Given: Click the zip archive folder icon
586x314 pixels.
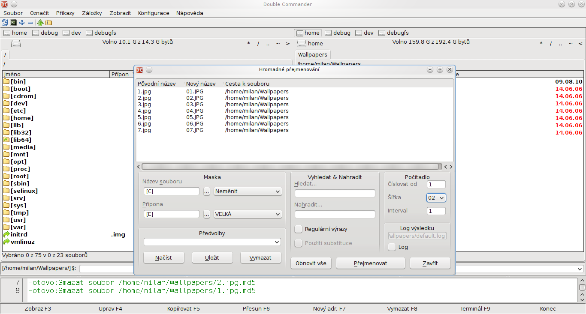Looking at the screenshot, I should [48, 23].
